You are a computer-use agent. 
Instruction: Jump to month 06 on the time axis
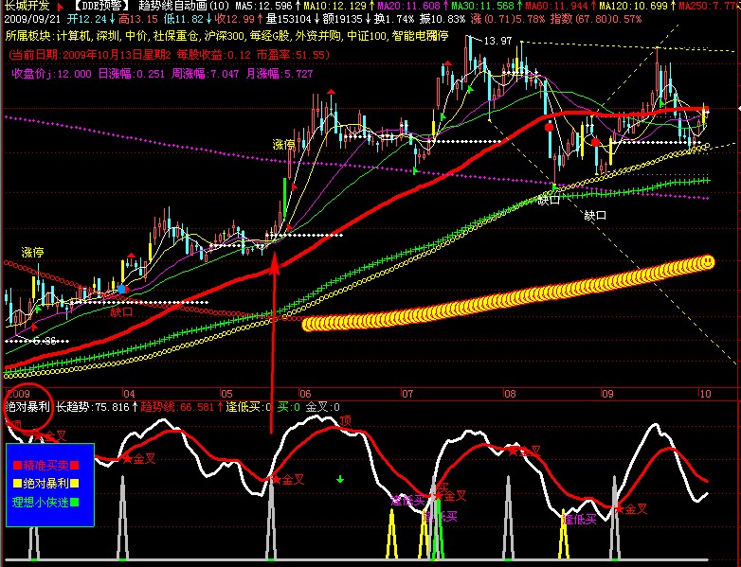[x=305, y=394]
